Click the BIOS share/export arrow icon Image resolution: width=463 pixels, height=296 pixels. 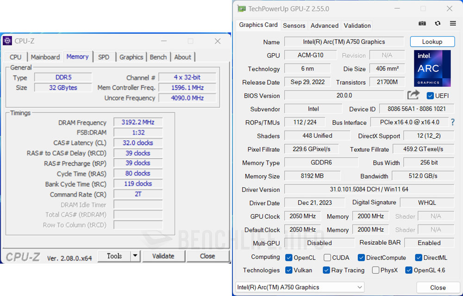413,95
